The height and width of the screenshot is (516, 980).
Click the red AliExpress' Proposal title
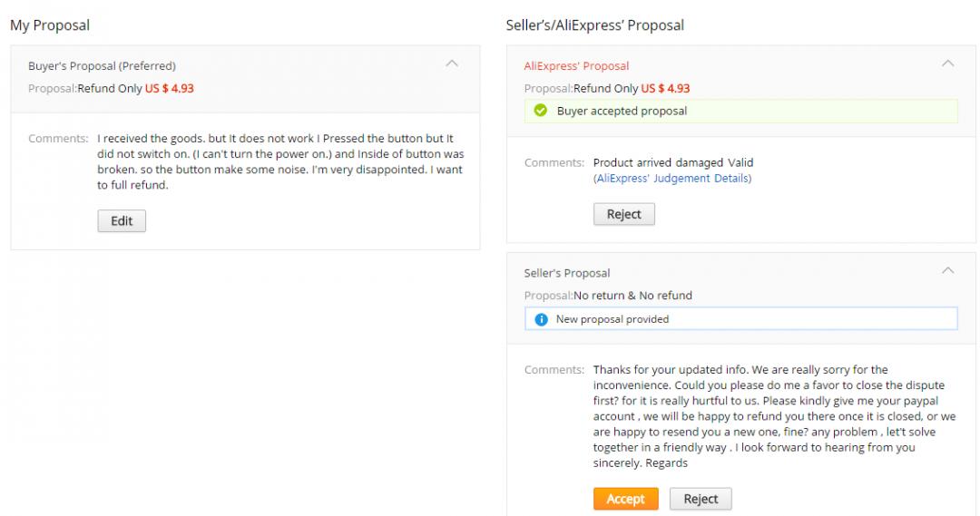(576, 66)
